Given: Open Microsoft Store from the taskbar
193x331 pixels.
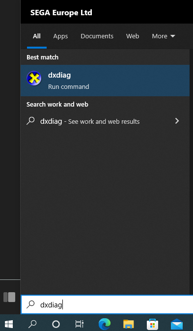Looking at the screenshot, I should [152, 324].
